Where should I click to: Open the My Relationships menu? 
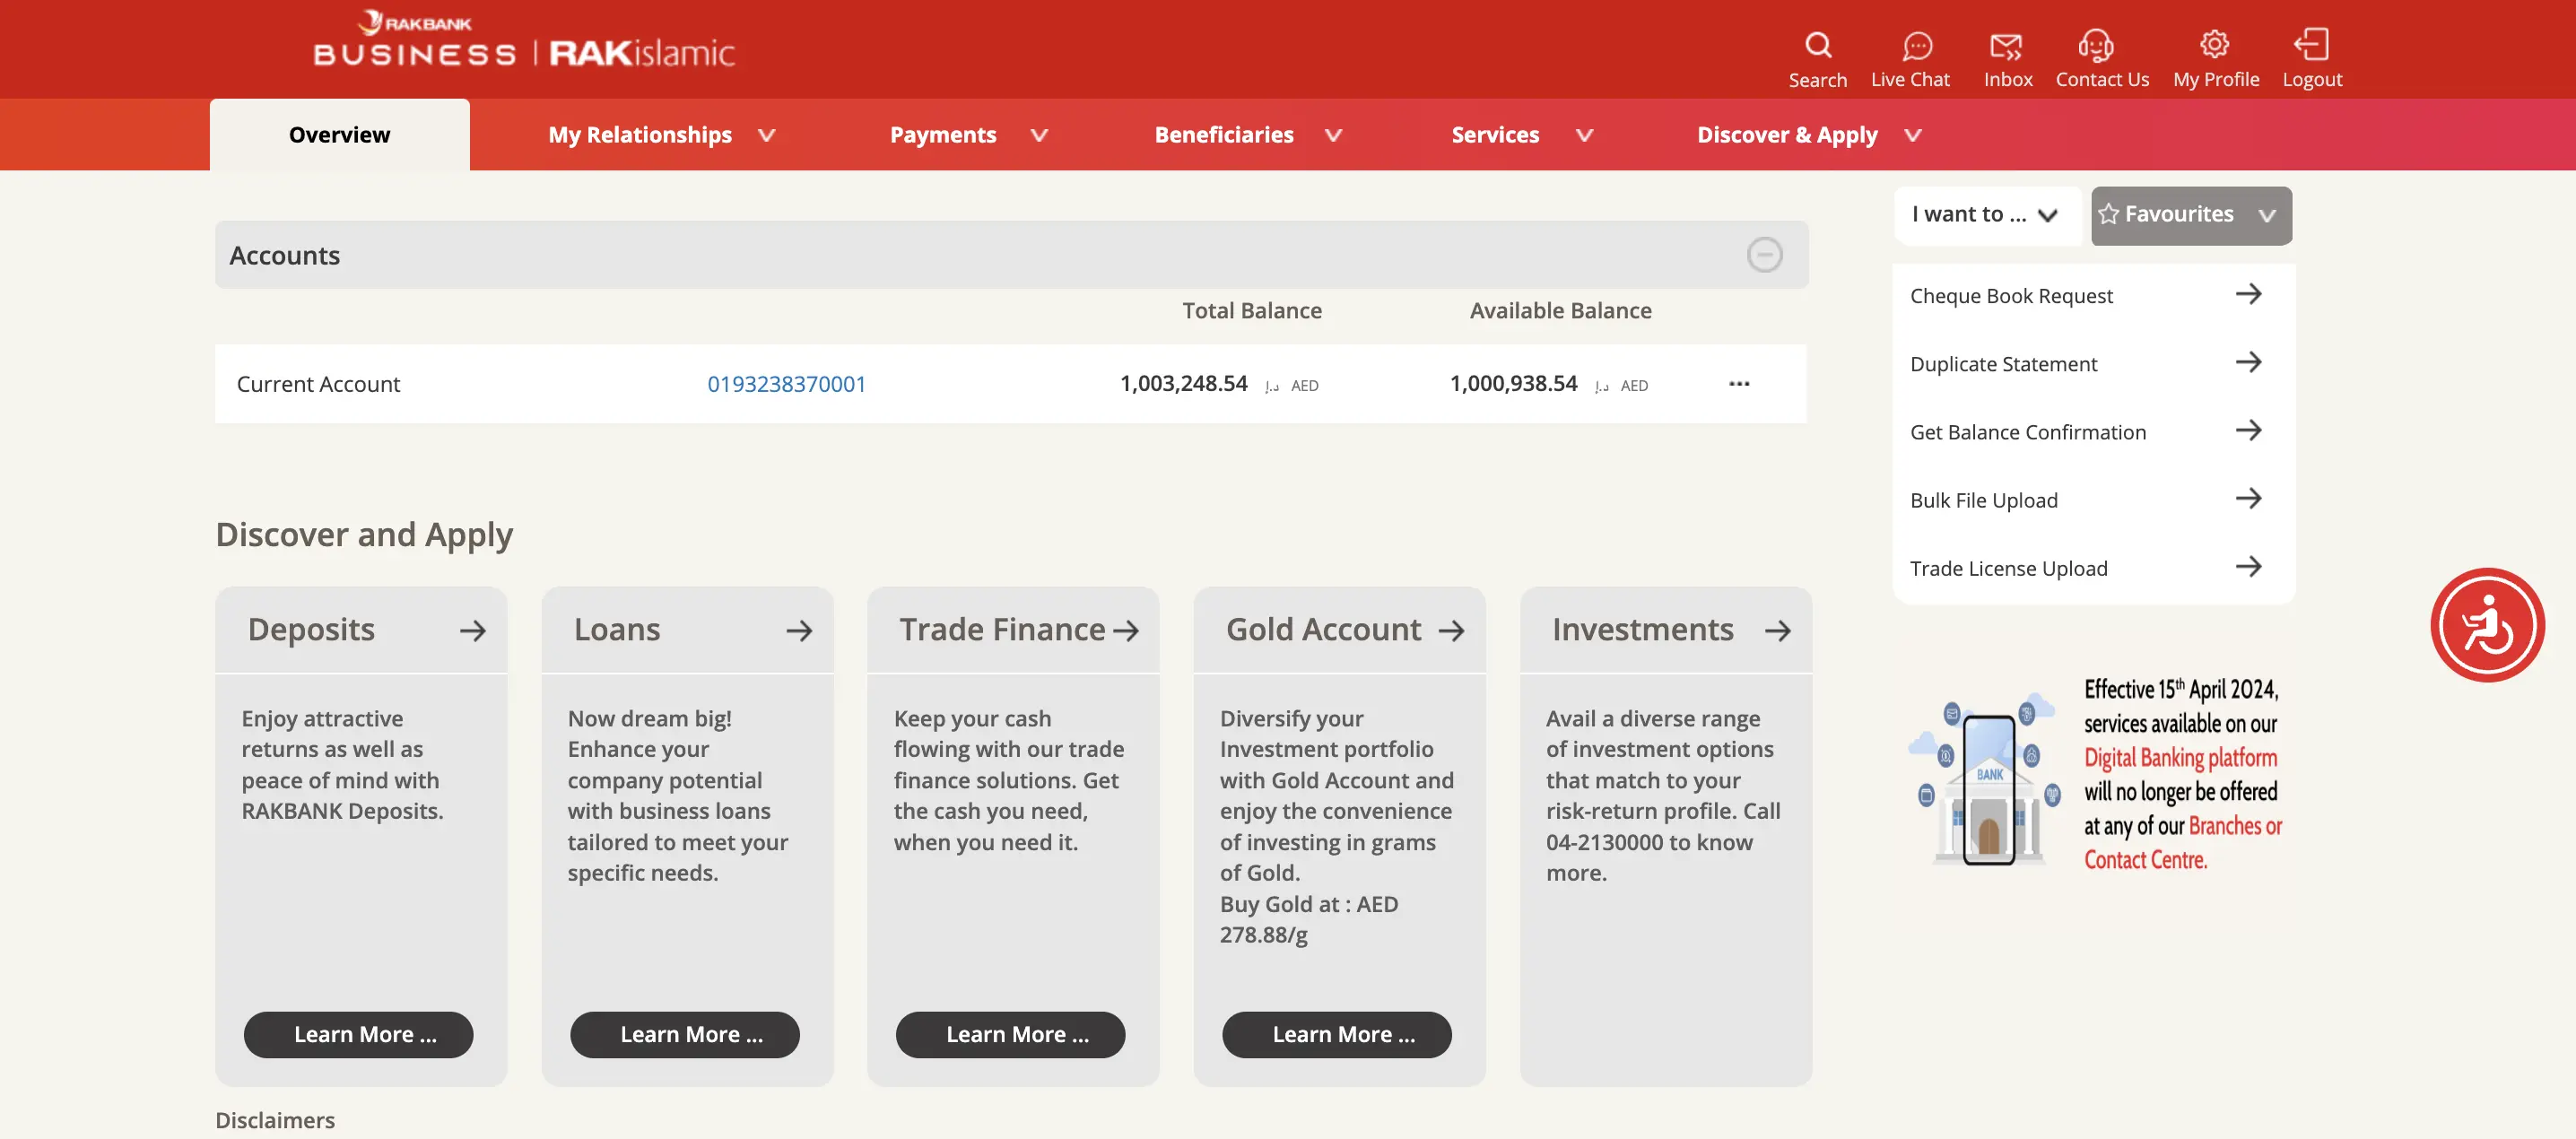[660, 135]
